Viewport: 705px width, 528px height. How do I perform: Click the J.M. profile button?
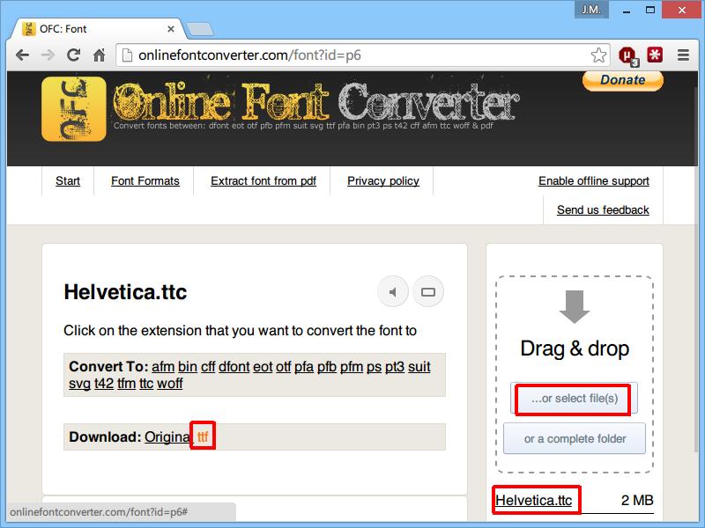pos(591,10)
